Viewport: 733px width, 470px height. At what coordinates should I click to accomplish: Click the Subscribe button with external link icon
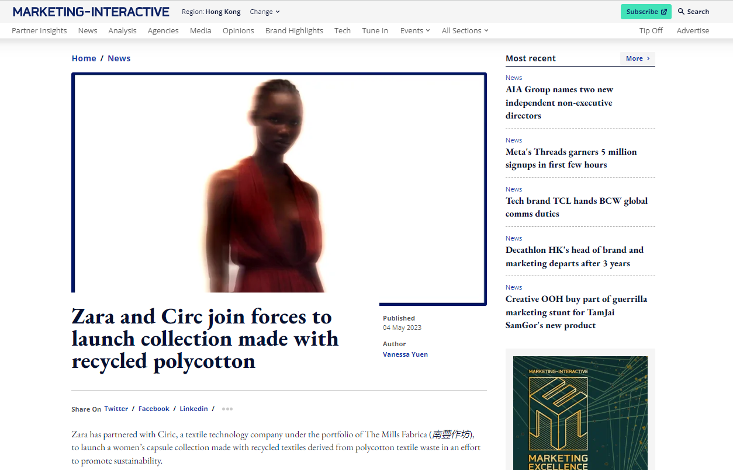click(645, 11)
